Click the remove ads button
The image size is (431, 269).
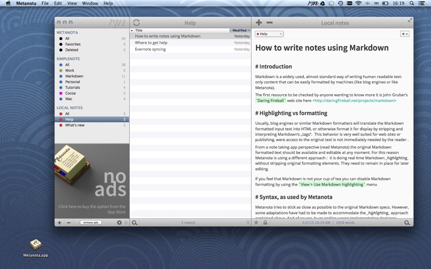(91, 223)
